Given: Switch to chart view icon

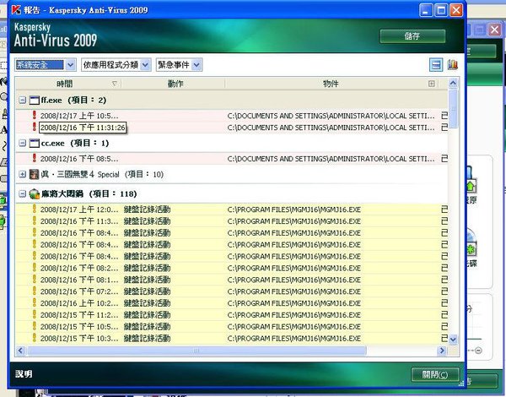Looking at the screenshot, I should tap(452, 65).
